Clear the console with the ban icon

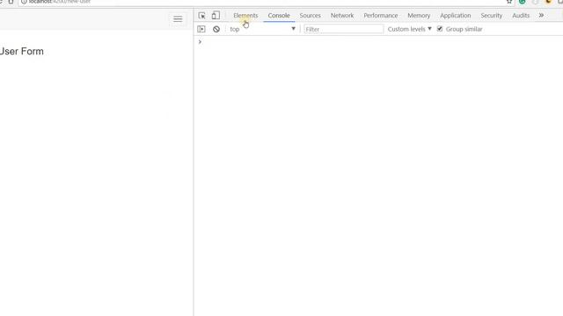(x=216, y=29)
